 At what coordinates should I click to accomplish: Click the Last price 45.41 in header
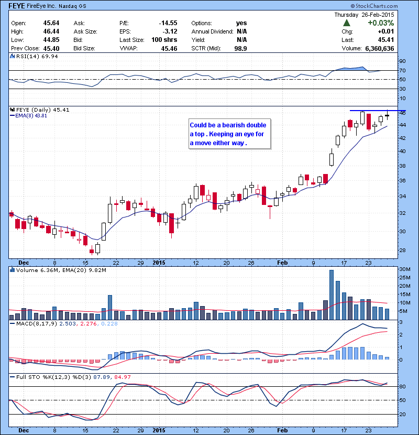tap(385, 40)
